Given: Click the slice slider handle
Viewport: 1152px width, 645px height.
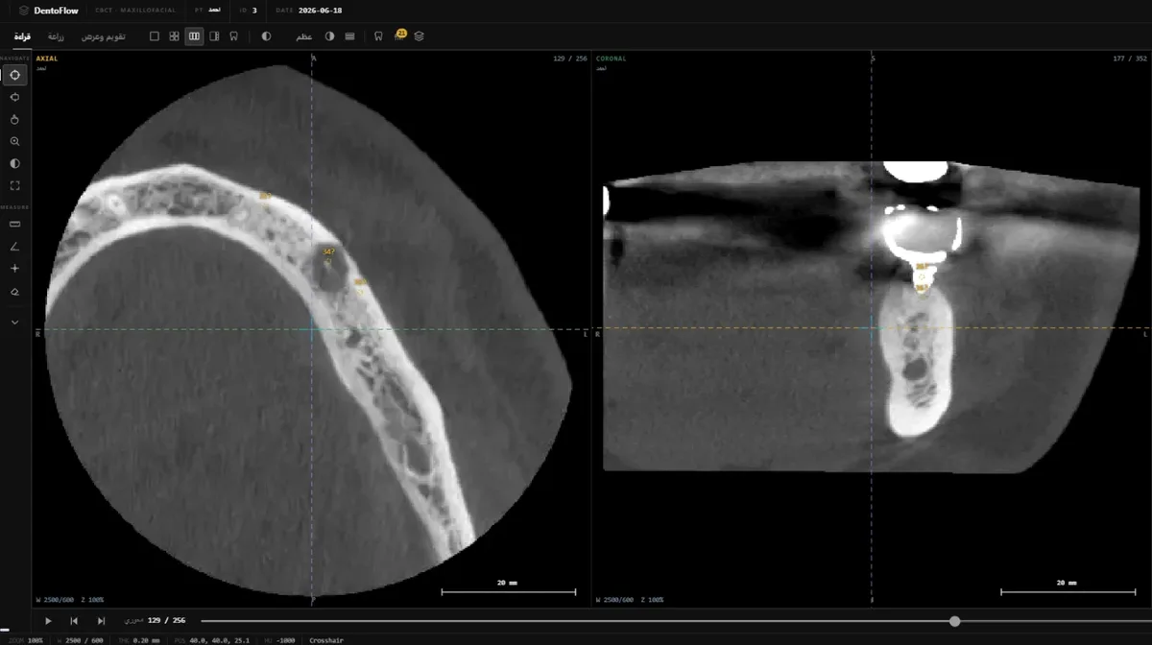Looking at the screenshot, I should [954, 621].
